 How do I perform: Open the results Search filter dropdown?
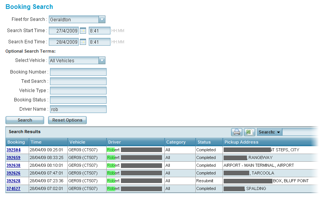click(x=269, y=132)
